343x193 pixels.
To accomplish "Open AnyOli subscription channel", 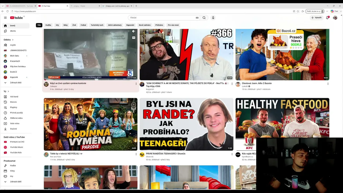I will pos(16,45).
